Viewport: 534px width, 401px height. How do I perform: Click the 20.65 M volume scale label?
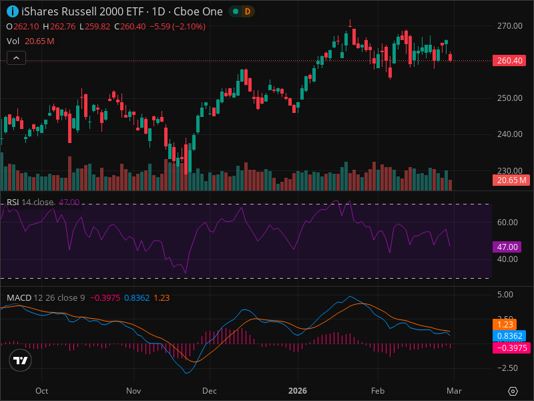pos(511,180)
